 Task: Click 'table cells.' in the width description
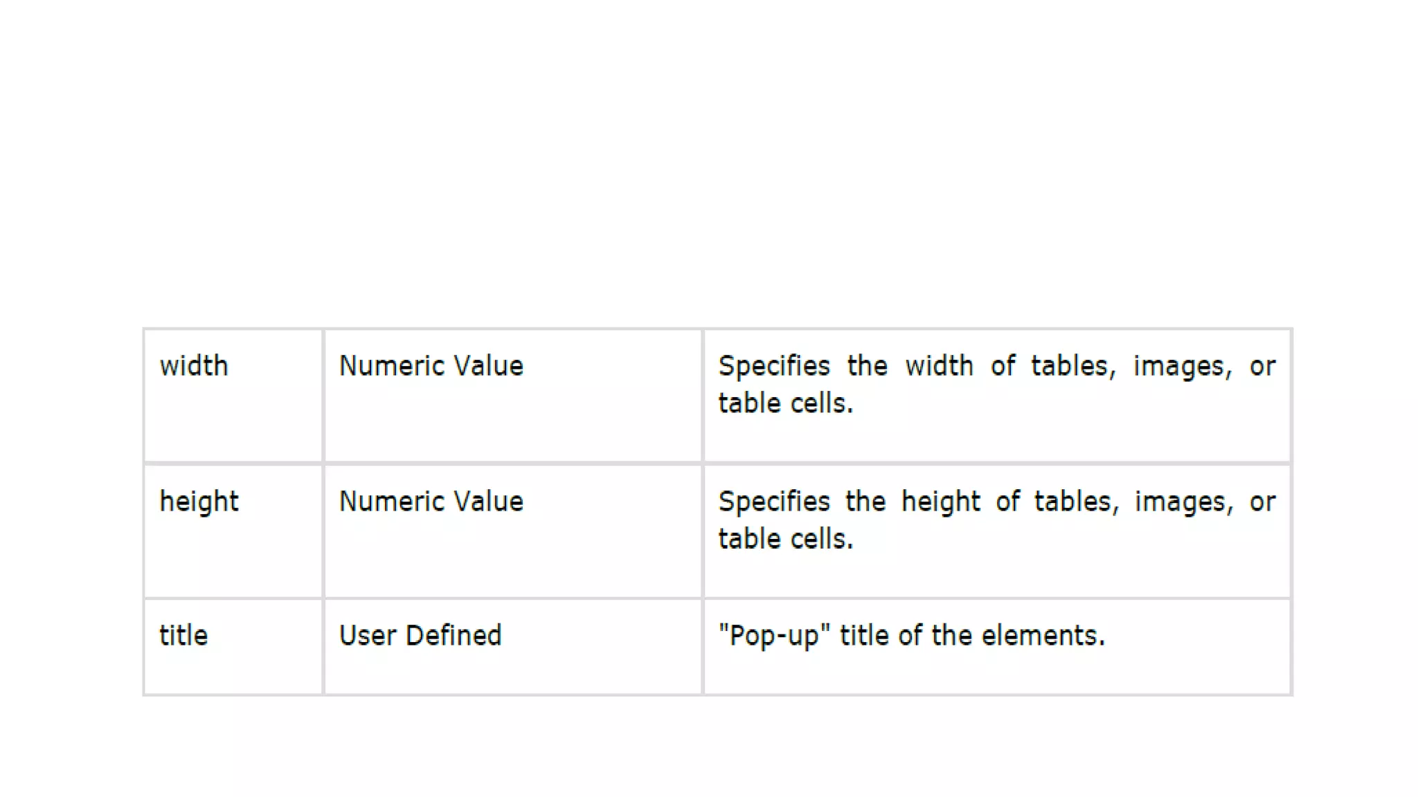785,403
